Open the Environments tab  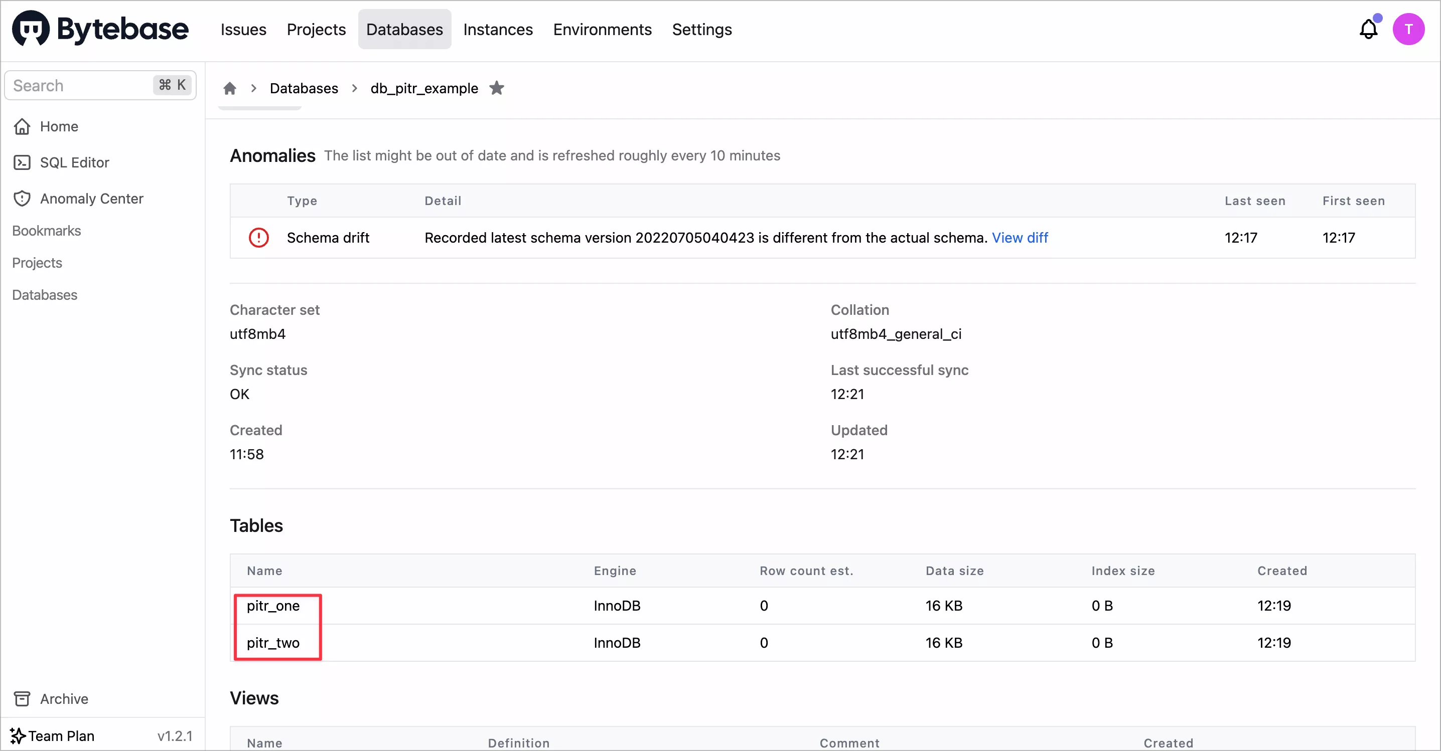(x=603, y=29)
